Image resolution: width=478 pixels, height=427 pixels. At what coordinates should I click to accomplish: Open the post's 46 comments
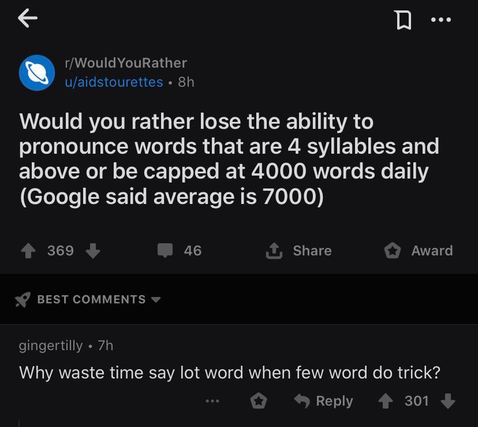pyautogui.click(x=180, y=251)
